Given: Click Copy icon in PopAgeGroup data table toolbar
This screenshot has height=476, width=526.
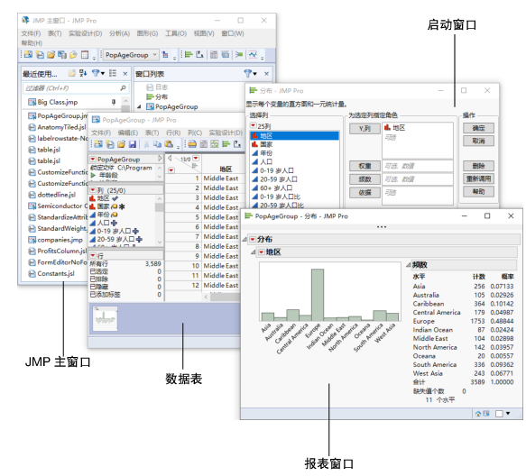Looking at the screenshot, I should [157, 144].
